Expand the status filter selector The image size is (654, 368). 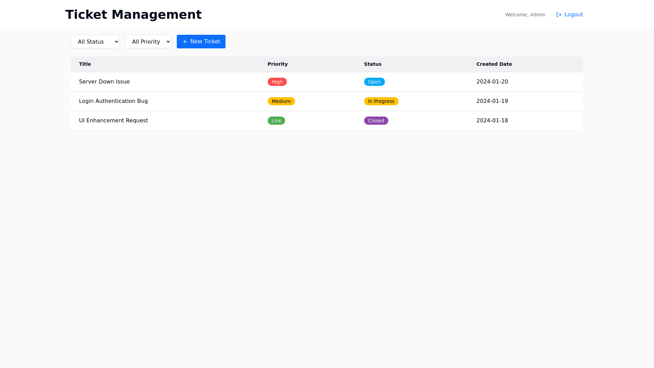pos(95,42)
